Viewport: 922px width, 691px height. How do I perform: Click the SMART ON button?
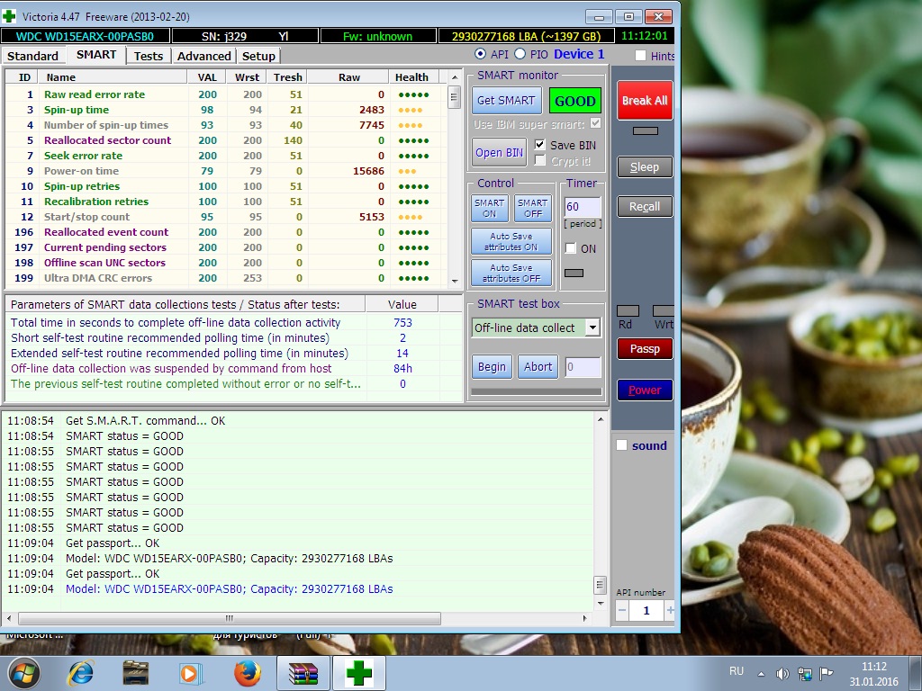coord(489,208)
